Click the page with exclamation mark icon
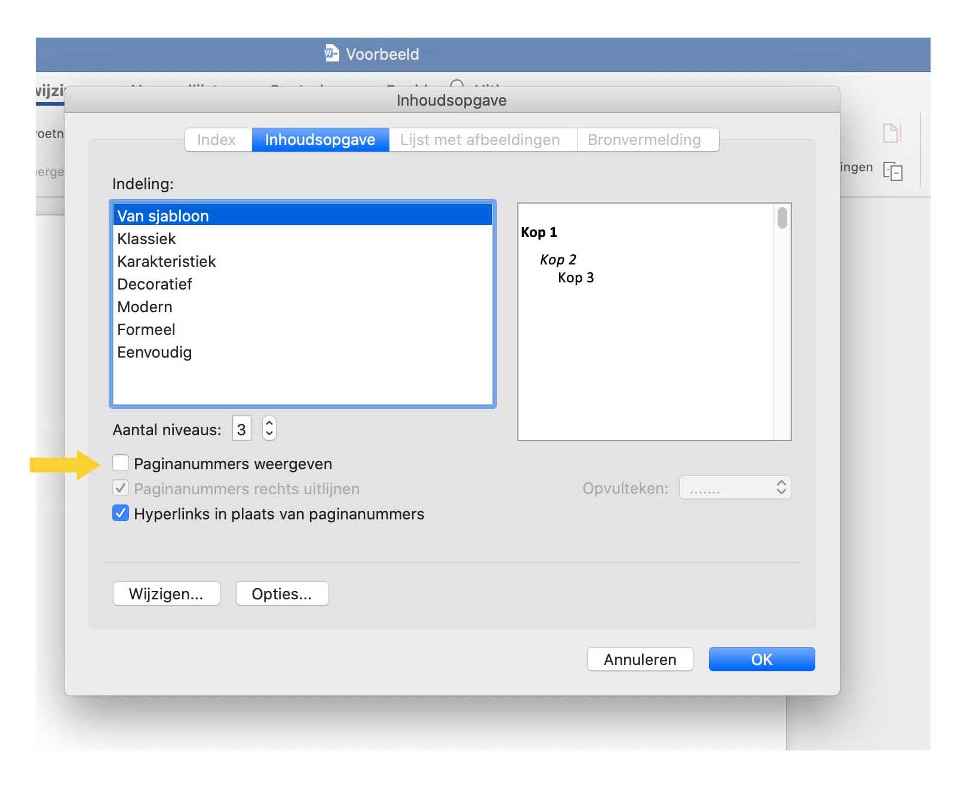Screen dimensions: 967x791 [x=892, y=133]
